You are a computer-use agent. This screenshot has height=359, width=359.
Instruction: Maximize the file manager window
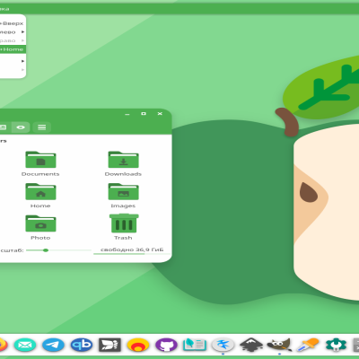click(x=144, y=114)
